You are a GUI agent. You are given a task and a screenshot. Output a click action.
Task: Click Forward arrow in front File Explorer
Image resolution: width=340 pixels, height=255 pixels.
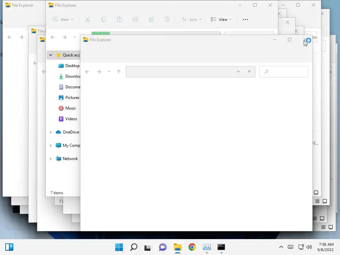99,72
